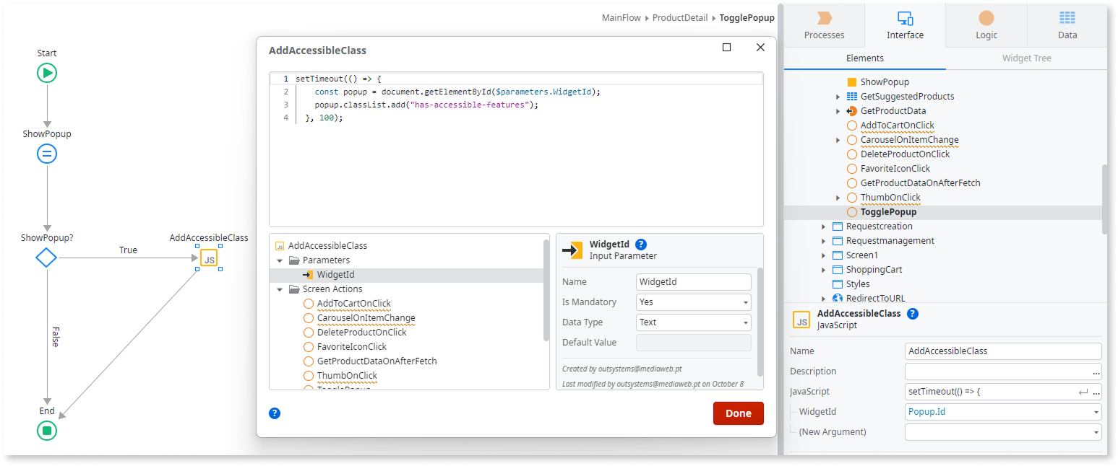
Task: Switch to the Logic tab
Action: pos(986,25)
